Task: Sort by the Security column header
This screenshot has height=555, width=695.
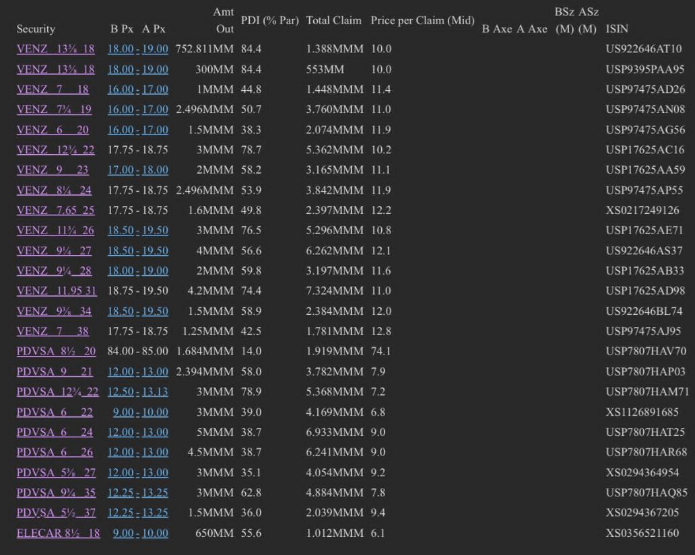Action: 36,30
